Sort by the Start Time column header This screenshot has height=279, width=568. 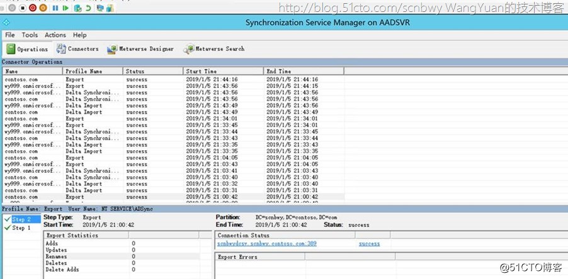(x=223, y=71)
